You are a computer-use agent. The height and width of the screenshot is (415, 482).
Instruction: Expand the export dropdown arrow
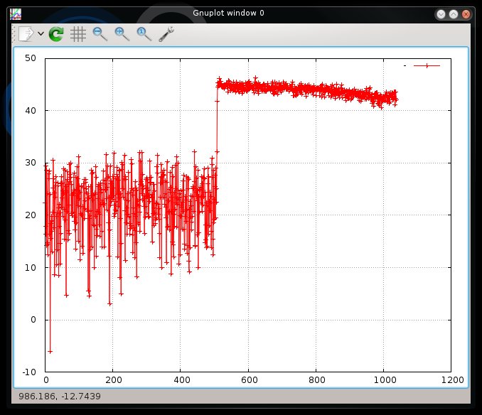(x=41, y=34)
